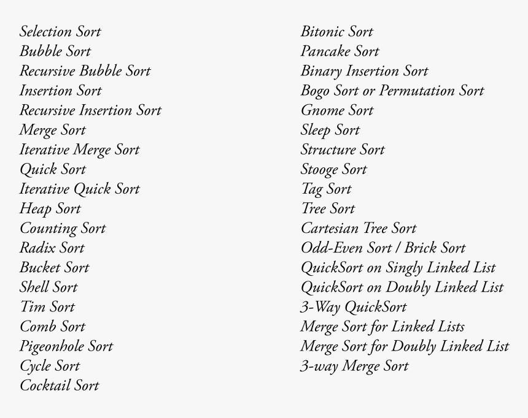The image size is (528, 418).
Task: Choose Recursive Insertion Sort from list
Action: pos(91,110)
